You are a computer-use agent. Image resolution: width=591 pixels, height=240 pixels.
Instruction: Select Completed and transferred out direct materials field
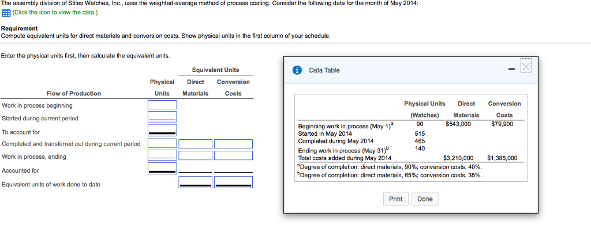(x=195, y=144)
